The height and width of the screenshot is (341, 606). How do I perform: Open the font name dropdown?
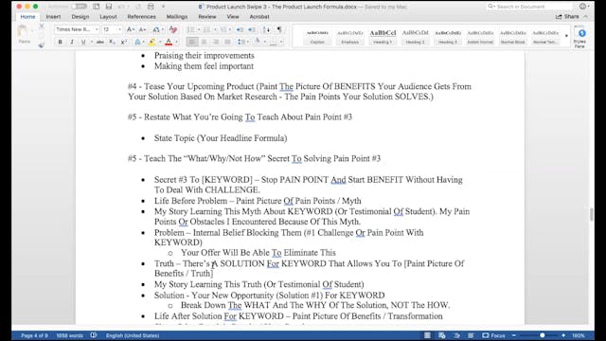97,29
